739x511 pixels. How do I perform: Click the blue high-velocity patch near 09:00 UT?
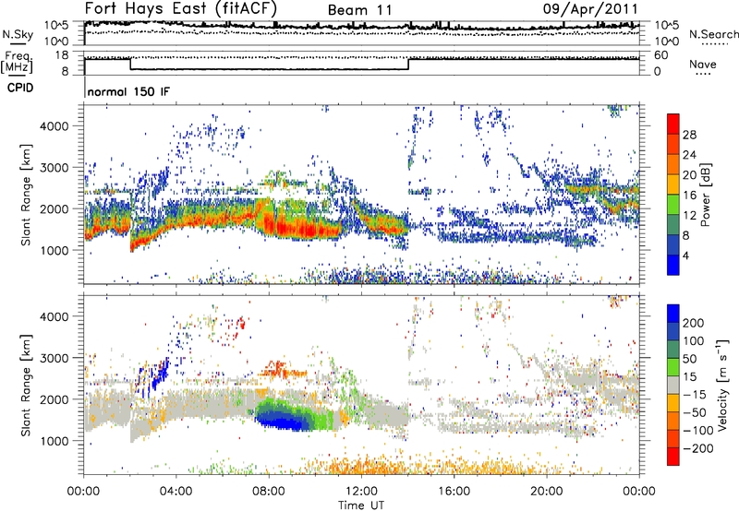coord(283,419)
